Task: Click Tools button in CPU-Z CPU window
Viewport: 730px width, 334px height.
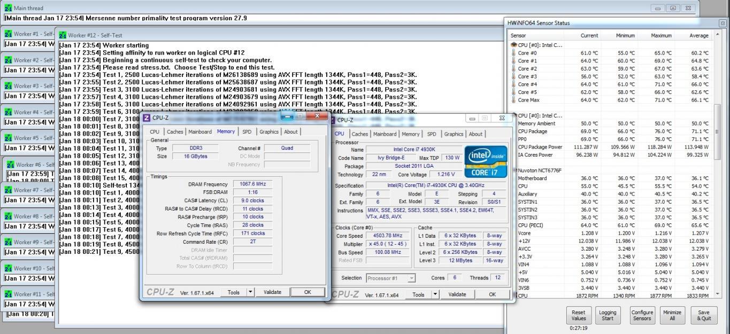Action: [x=418, y=294]
